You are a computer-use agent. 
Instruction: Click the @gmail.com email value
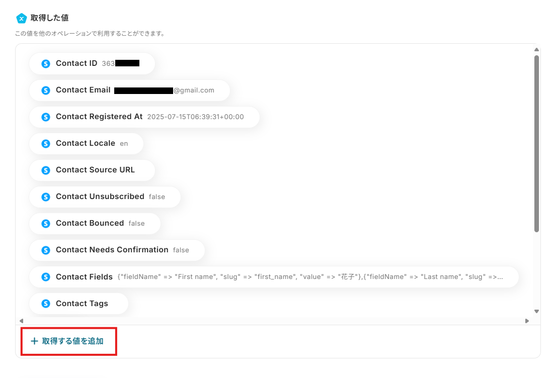[x=194, y=90]
